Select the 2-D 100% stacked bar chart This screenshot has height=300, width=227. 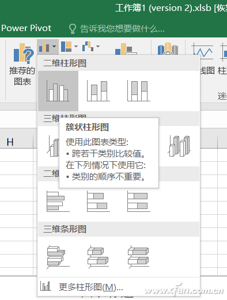click(x=139, y=201)
